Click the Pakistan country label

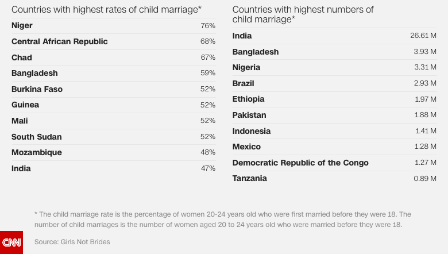click(249, 115)
